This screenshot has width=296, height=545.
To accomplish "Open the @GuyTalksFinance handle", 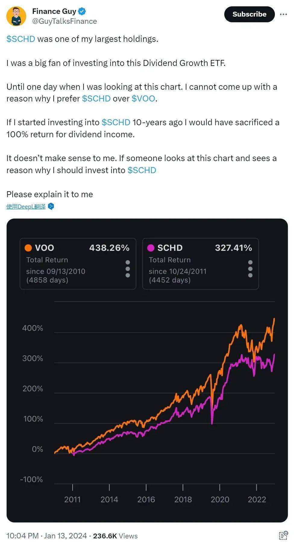I will coord(65,21).
